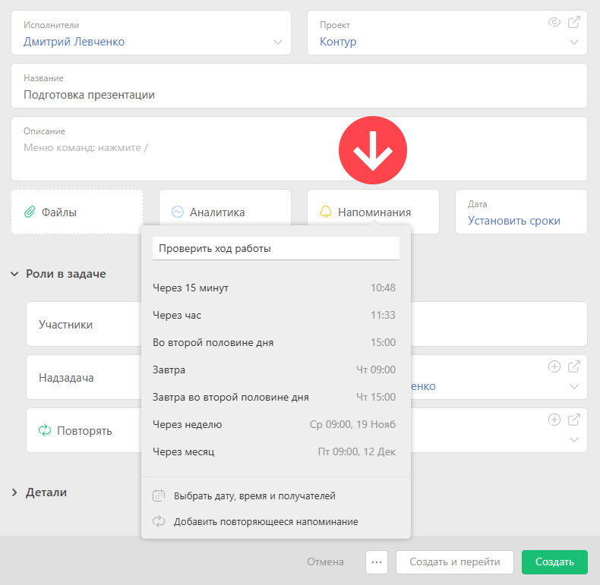This screenshot has height=585, width=600.
Task: Select reminder Через 15 минут
Action: click(274, 288)
